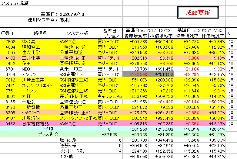Click stock name 千趣会

click(x=28, y=102)
